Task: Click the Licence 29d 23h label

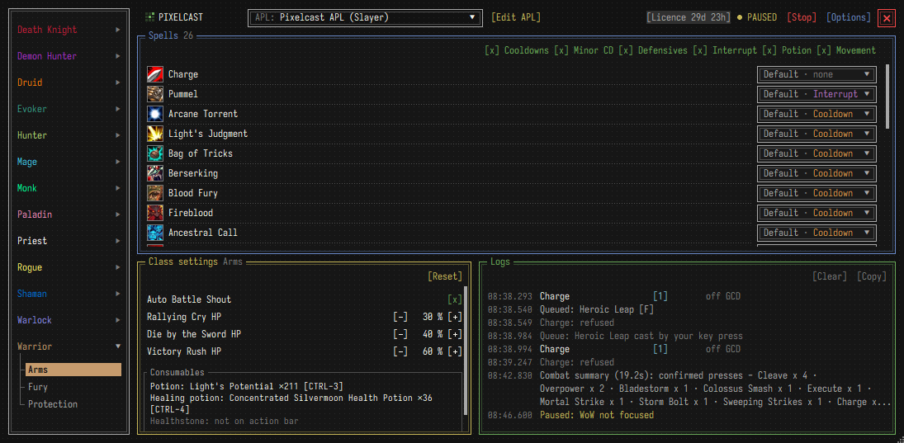Action: click(x=689, y=17)
